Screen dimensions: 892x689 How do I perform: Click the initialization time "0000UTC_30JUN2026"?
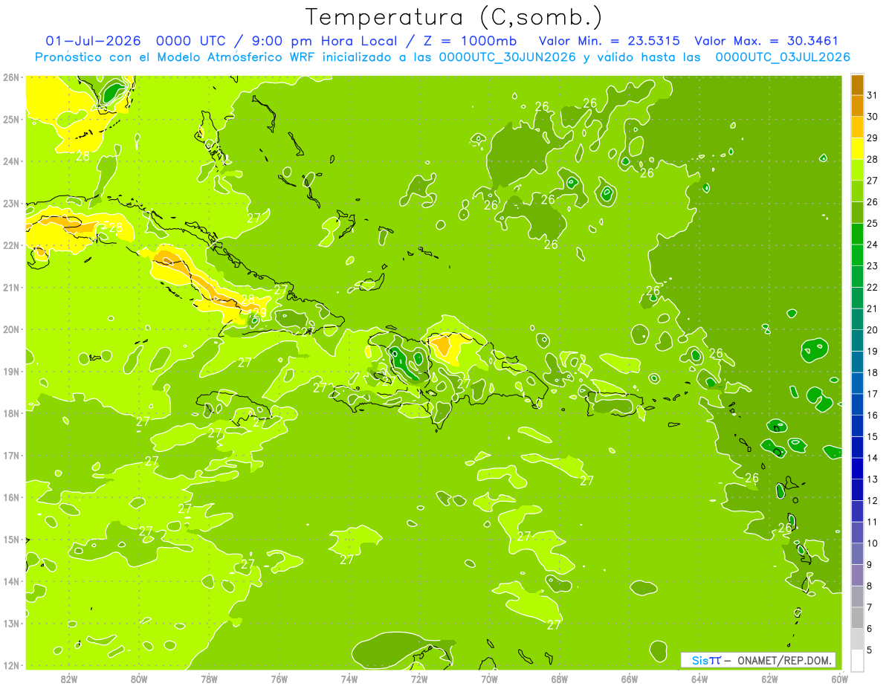click(x=508, y=57)
